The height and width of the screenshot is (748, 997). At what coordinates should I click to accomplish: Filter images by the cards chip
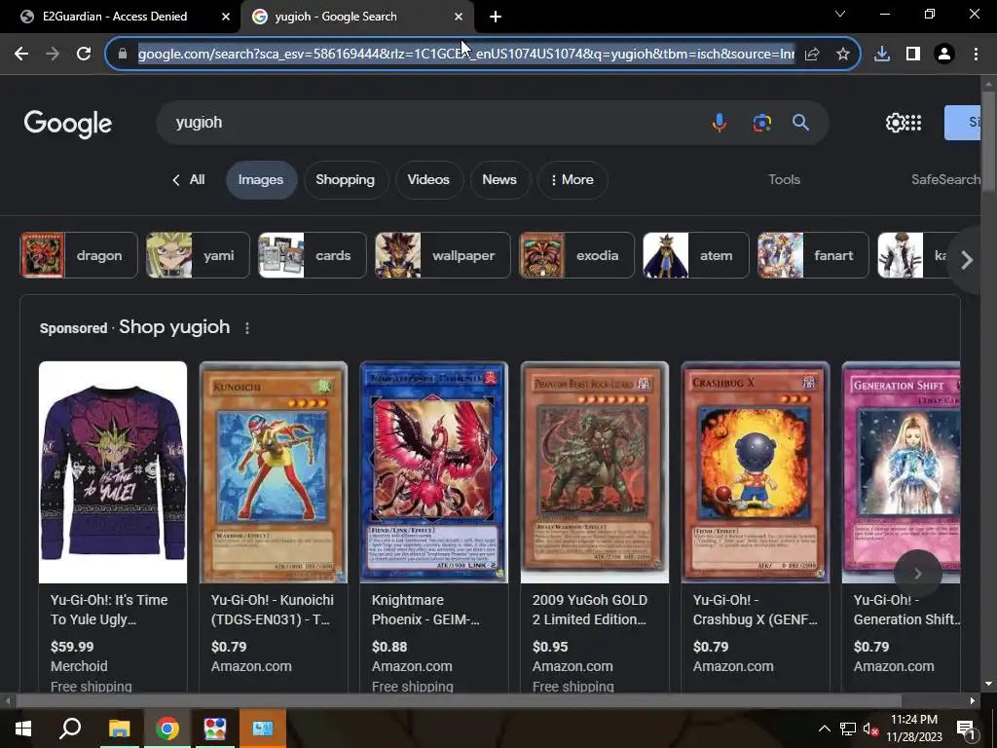[x=313, y=256]
